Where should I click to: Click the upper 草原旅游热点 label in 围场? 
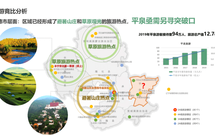click(102, 47)
